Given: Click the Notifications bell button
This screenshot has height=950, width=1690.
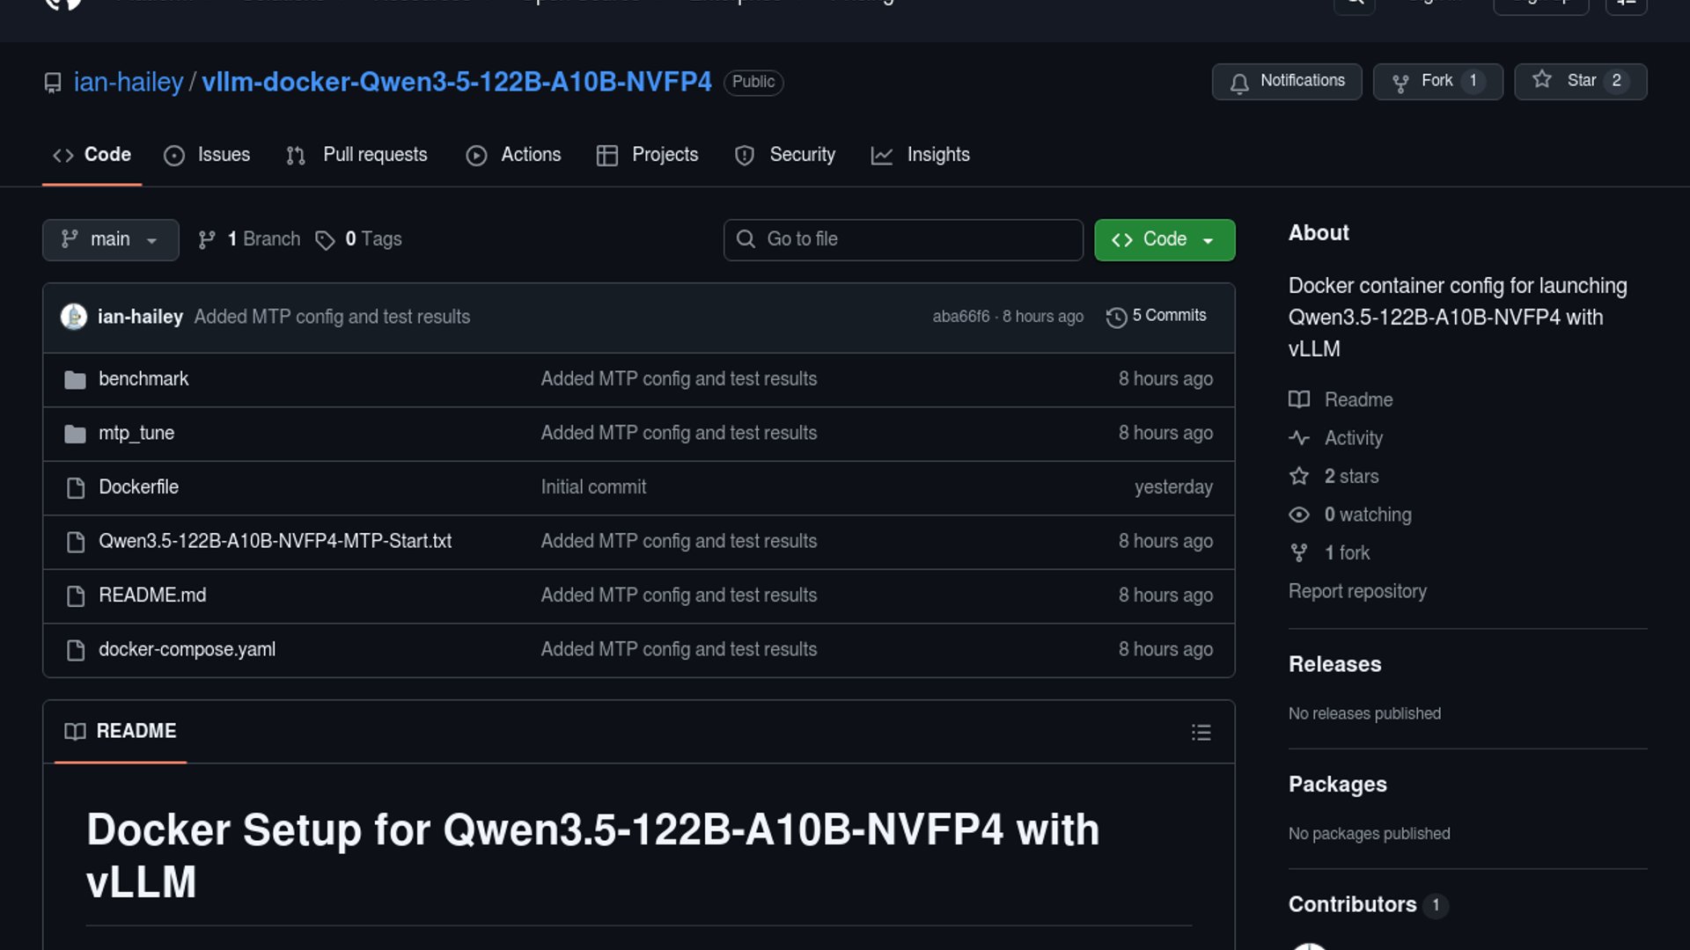Looking at the screenshot, I should (1287, 82).
